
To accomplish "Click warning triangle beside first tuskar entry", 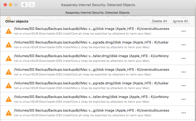I will point(9,45).
